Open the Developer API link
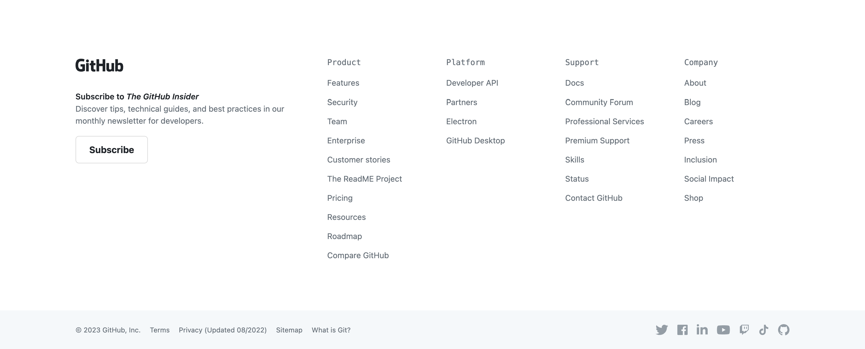Viewport: 865px width, 349px height. (x=472, y=83)
